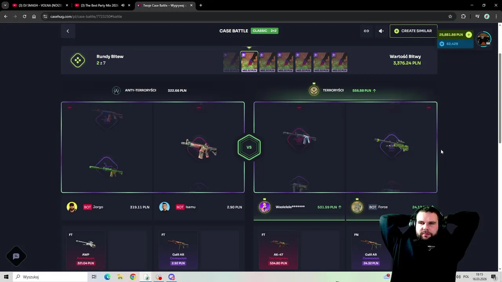
Task: Open the Galil AR 2.92 PLN item card
Action: click(x=178, y=249)
